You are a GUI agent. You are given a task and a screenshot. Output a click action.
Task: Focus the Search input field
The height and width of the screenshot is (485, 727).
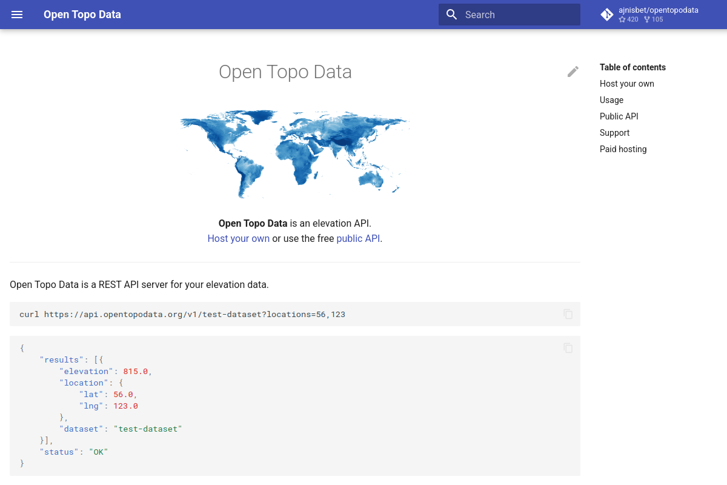(x=510, y=15)
